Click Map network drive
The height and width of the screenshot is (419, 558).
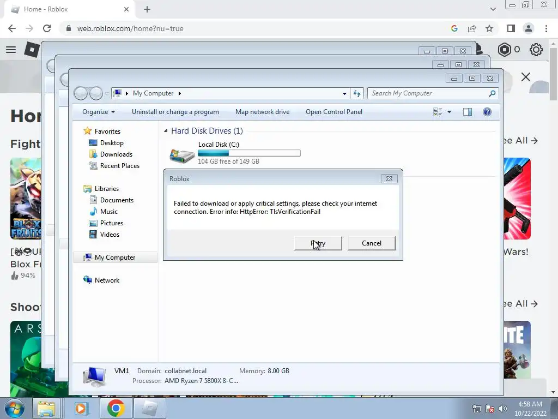tap(262, 112)
